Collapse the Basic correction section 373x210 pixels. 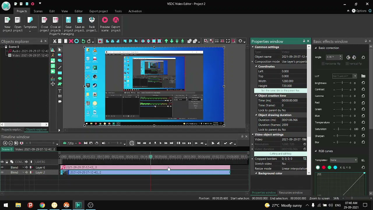(x=316, y=48)
